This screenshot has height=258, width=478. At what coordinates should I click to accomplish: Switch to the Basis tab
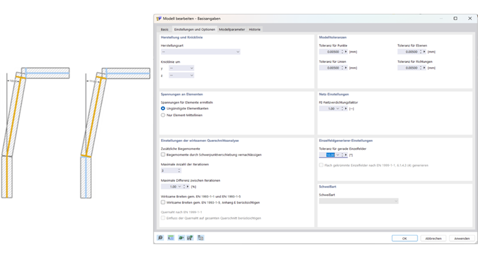[165, 30]
